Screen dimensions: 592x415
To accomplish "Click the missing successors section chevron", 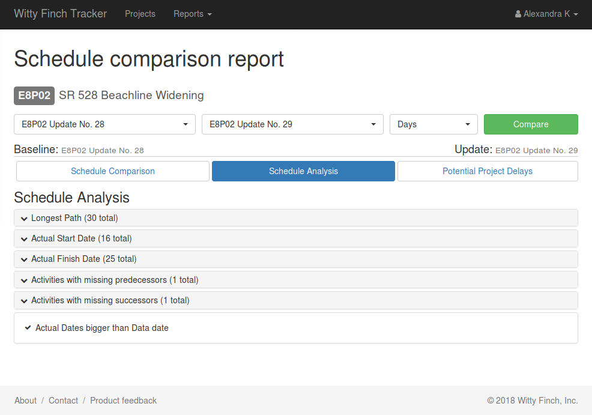I will click(x=24, y=300).
